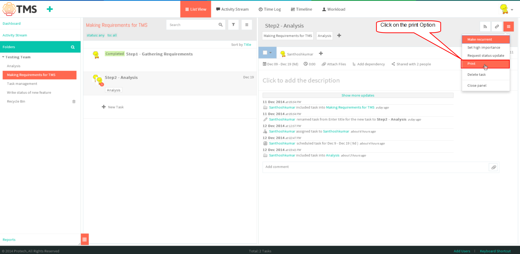Click the green plus icon beside TMS logo
Image resolution: width=520 pixels, height=254 pixels.
tap(49, 9)
